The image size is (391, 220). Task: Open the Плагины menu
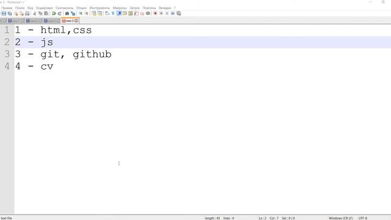coord(149,8)
